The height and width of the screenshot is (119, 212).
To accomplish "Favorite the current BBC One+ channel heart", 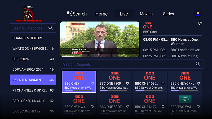I will coord(200,24).
